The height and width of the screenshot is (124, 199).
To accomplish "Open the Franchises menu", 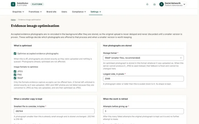I will (x=35, y=12).
